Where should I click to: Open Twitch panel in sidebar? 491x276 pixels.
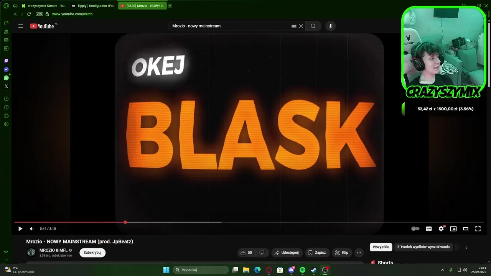(x=6, y=61)
